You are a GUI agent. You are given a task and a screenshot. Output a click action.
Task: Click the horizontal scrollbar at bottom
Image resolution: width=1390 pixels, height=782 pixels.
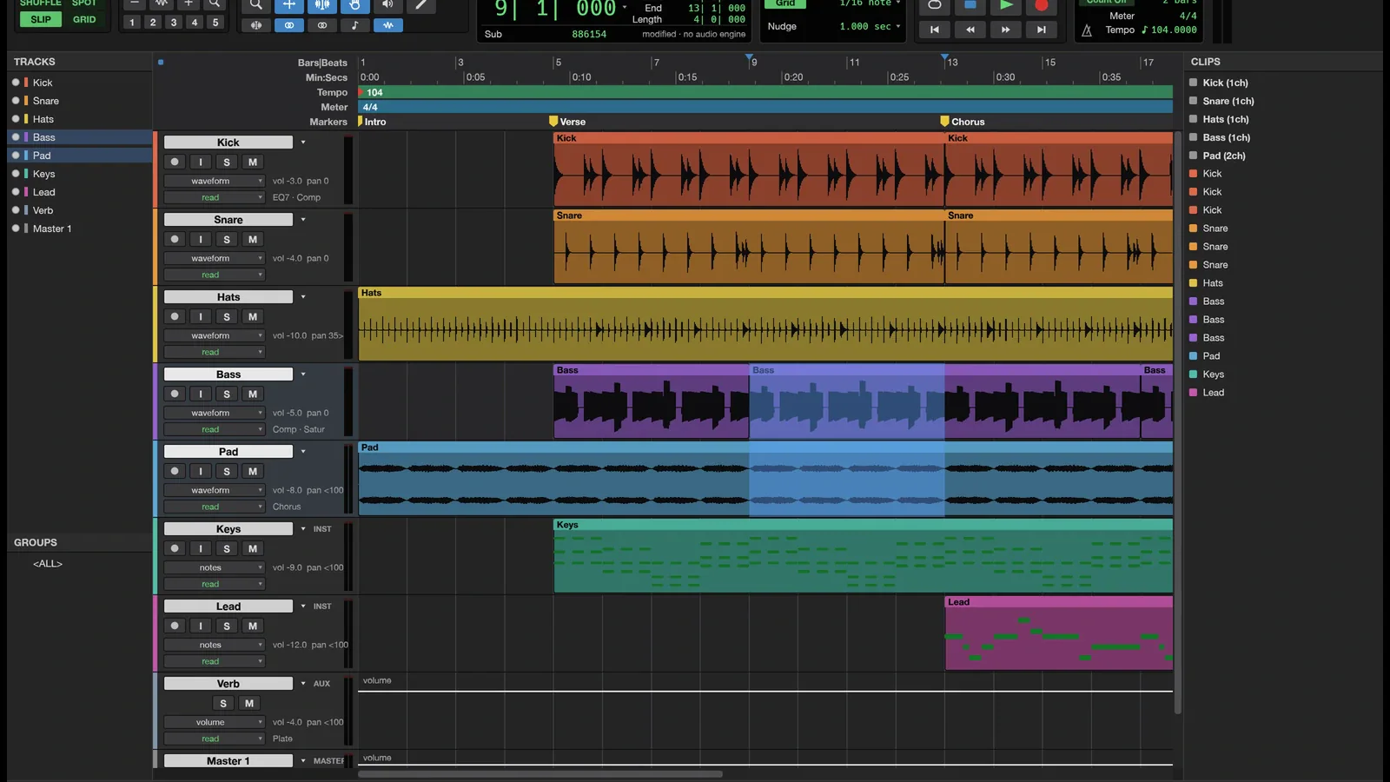point(540,774)
